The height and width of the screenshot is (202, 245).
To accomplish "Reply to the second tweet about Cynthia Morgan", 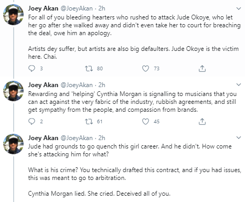I will pos(31,122).
